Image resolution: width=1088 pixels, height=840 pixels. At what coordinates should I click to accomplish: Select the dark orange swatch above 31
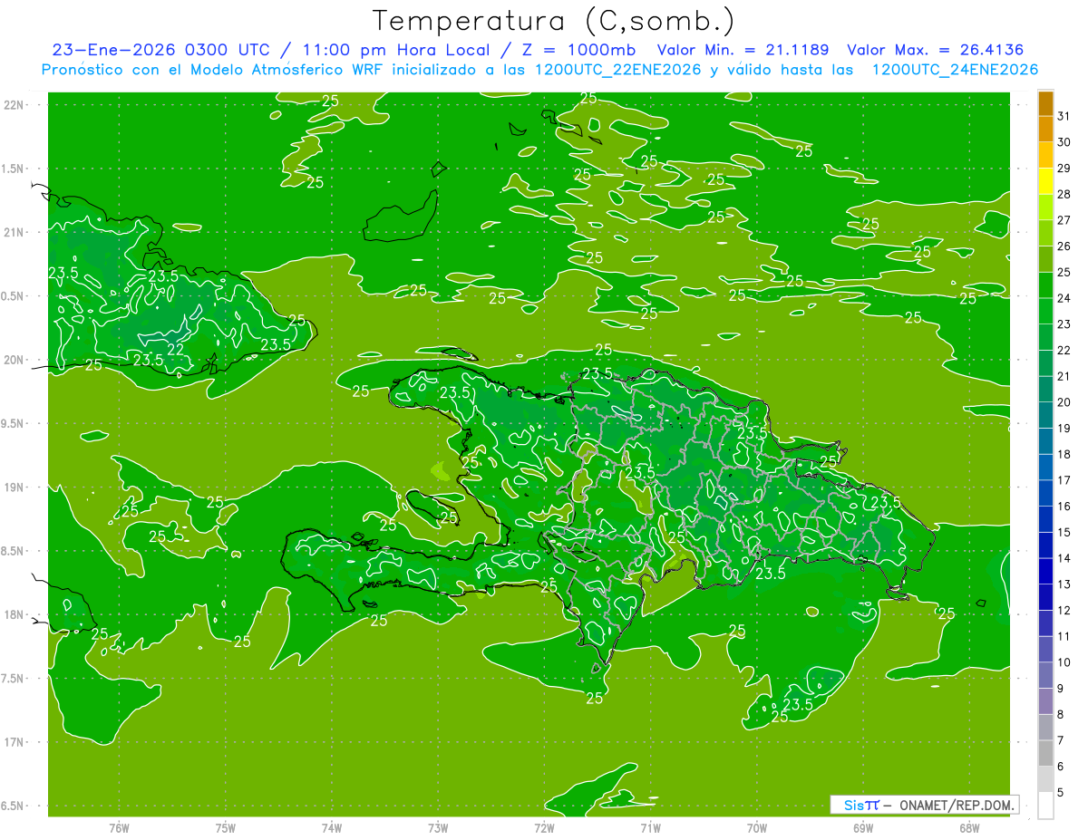click(1045, 103)
